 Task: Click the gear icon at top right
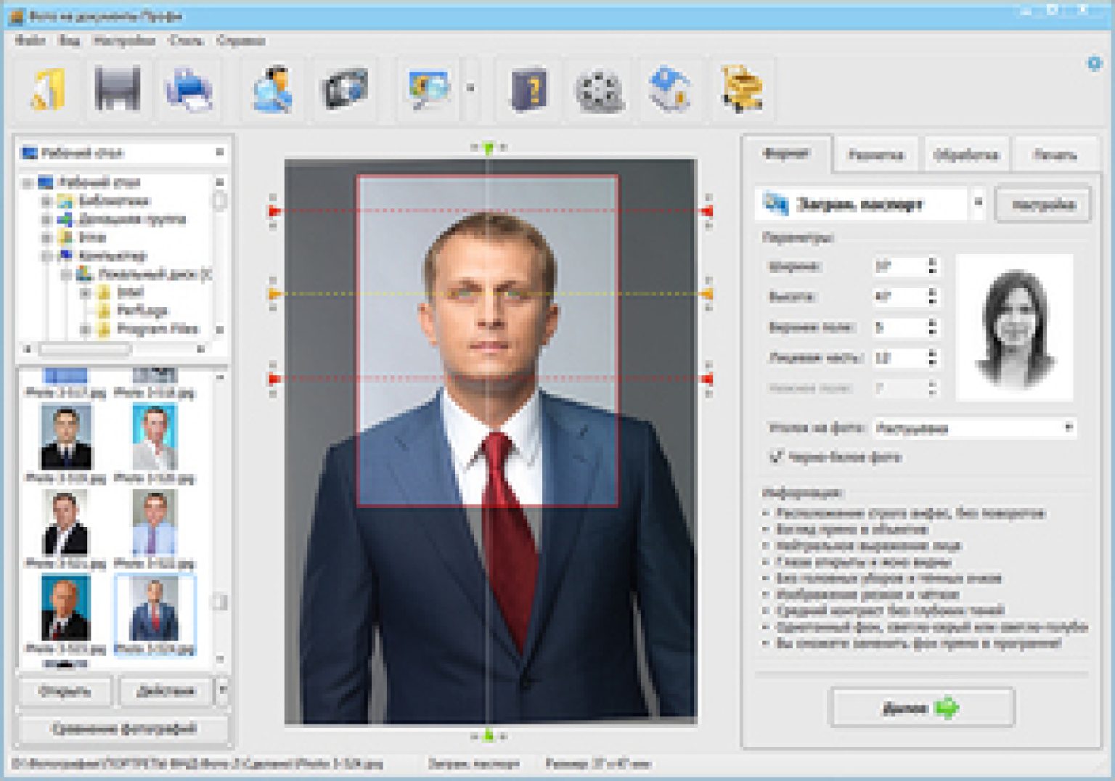(1094, 64)
